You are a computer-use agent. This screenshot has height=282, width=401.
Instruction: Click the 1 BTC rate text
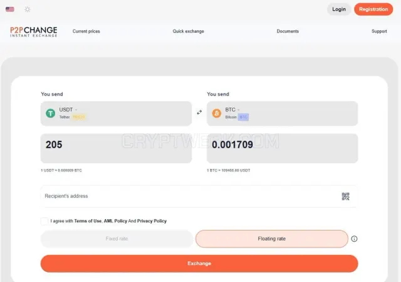click(x=229, y=170)
